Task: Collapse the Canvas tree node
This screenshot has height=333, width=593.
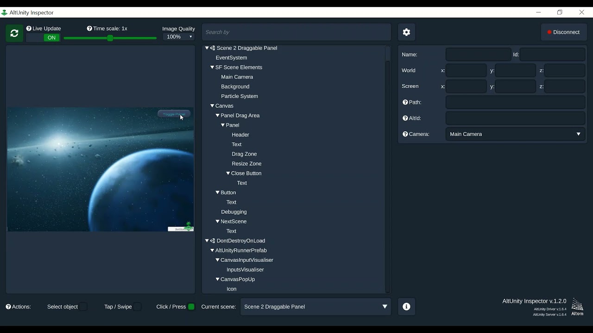Action: coord(212,105)
